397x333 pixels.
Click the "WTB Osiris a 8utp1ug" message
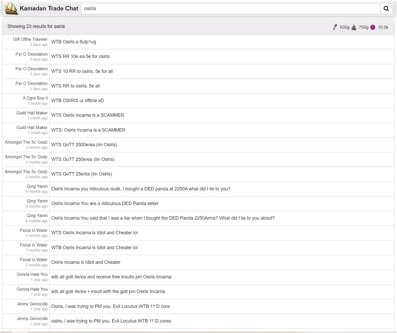pos(74,42)
